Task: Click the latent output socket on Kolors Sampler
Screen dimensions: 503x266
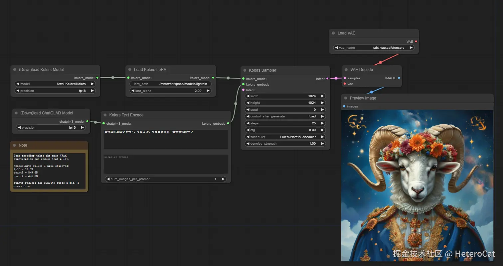Action: pyautogui.click(x=327, y=79)
